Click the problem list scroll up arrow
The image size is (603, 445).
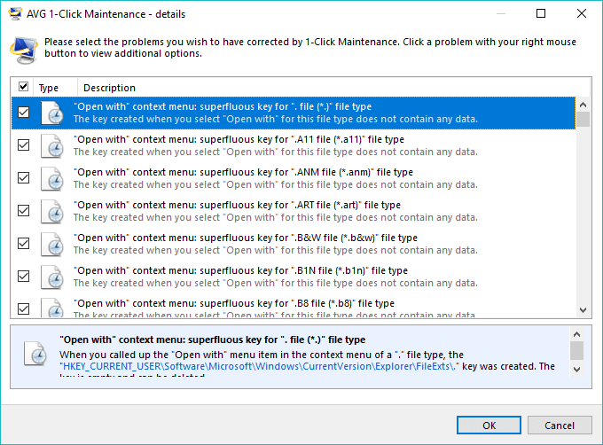pyautogui.click(x=583, y=105)
